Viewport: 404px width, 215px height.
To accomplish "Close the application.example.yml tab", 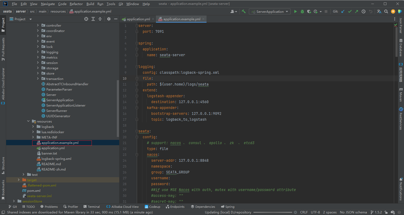I will pyautogui.click(x=203, y=19).
